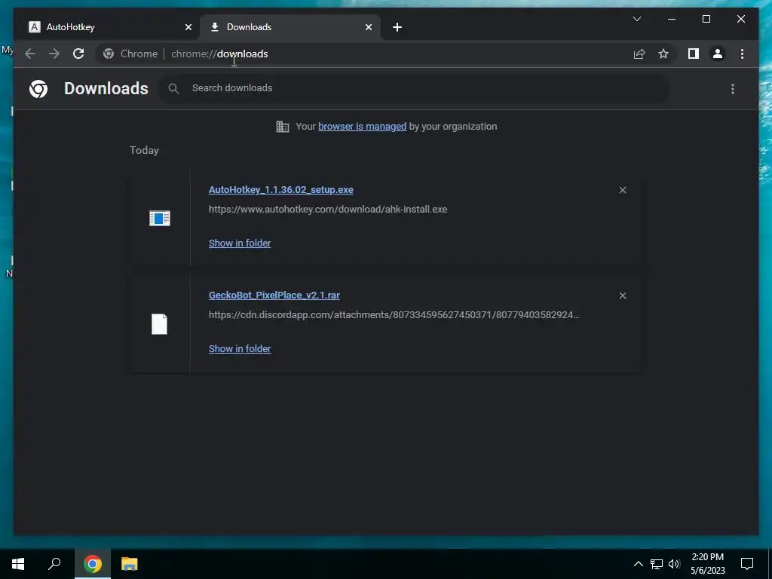Open Windows taskbar search
This screenshot has width=772, height=579.
click(54, 564)
